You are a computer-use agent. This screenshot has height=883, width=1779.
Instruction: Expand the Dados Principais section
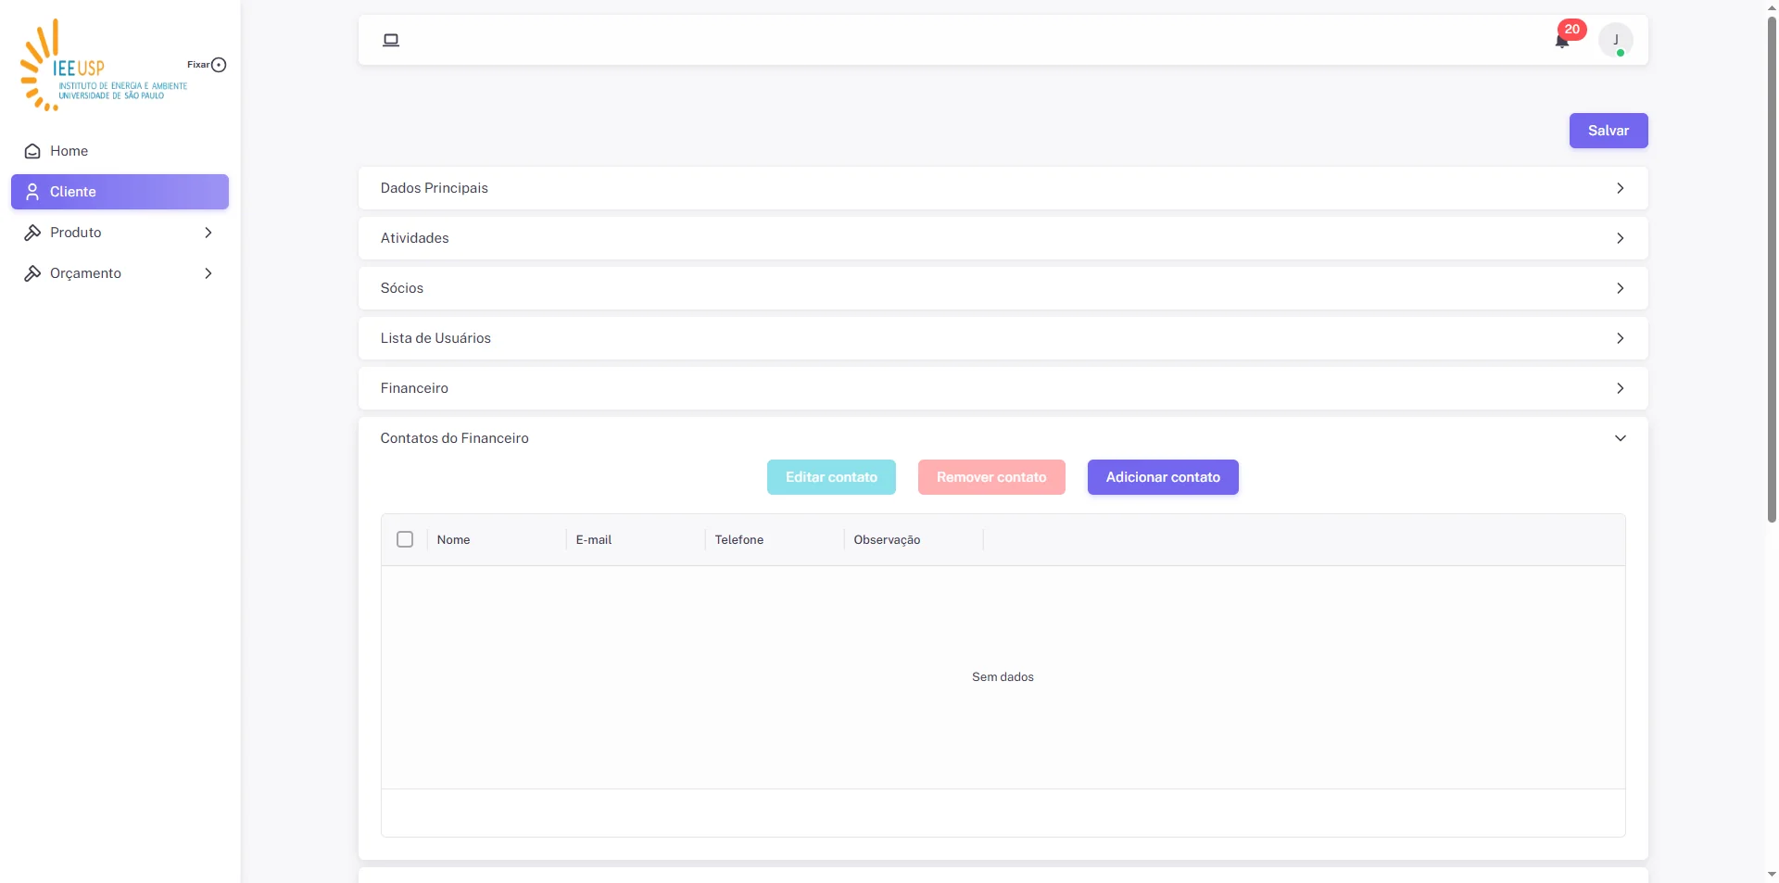pos(1003,188)
